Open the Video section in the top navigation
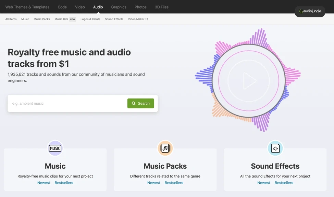 coord(80,7)
